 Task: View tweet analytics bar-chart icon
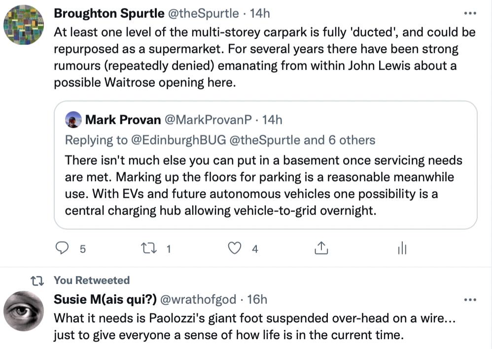(402, 249)
